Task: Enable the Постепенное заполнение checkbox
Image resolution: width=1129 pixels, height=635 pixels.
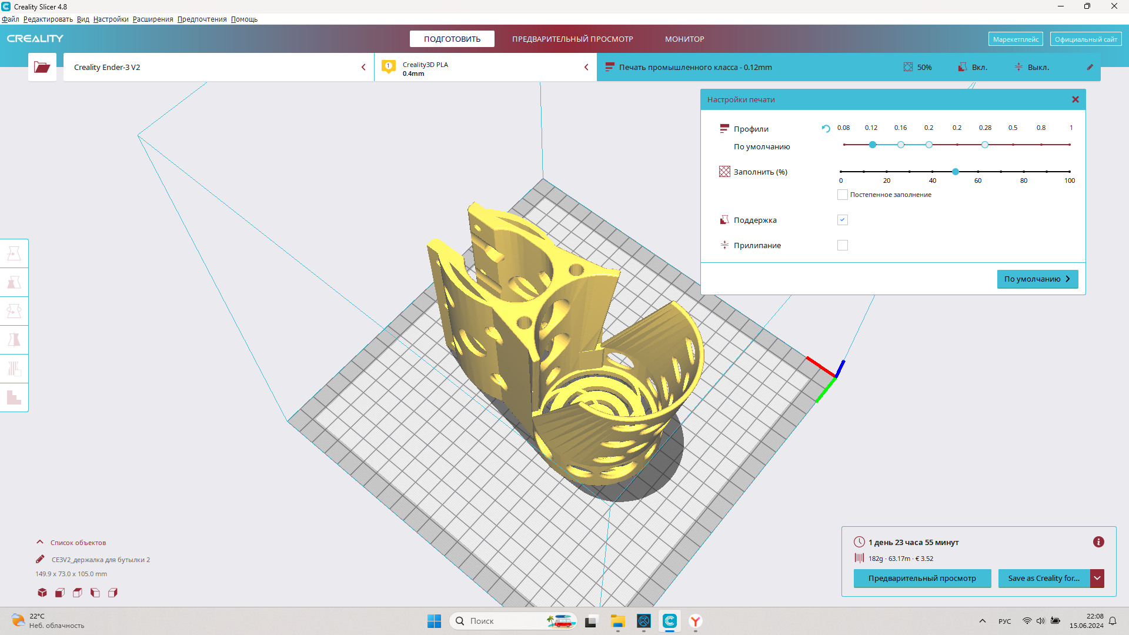Action: 842,195
